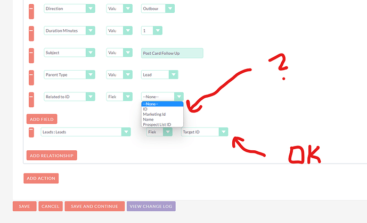367x223 pixels.
Task: Open the Target ID dropdown
Action: pyautogui.click(x=205, y=132)
